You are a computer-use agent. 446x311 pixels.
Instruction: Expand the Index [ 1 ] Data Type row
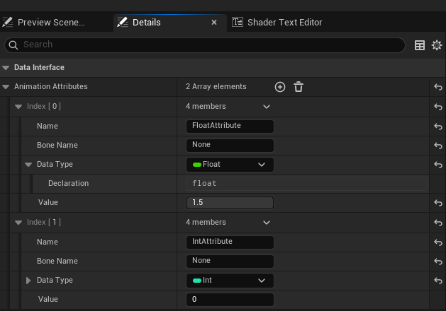[x=29, y=281]
